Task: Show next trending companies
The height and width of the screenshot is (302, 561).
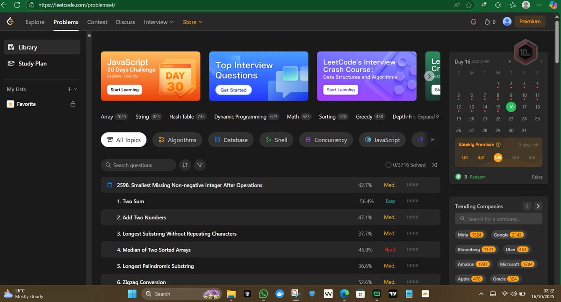Action: point(538,206)
